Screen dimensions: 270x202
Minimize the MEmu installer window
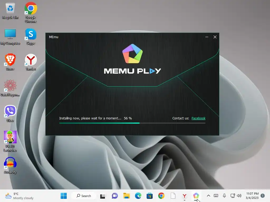click(207, 37)
